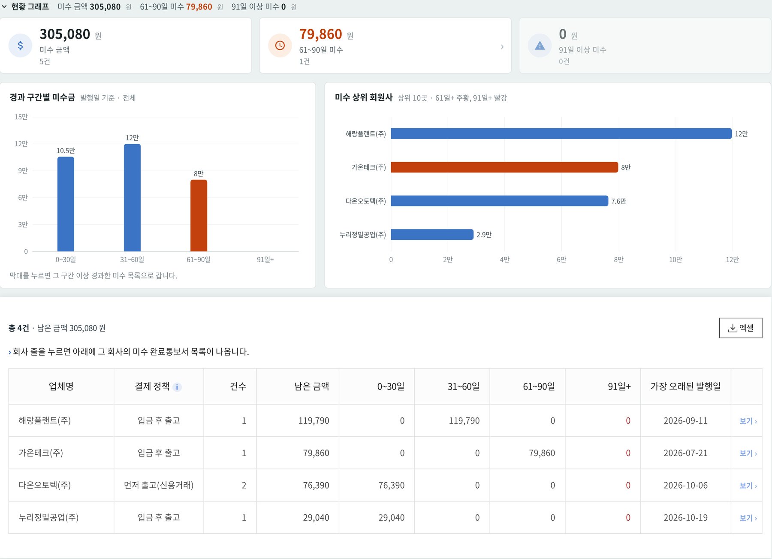Click the 91일+ label on chart axis
772x559 pixels.
[265, 260]
